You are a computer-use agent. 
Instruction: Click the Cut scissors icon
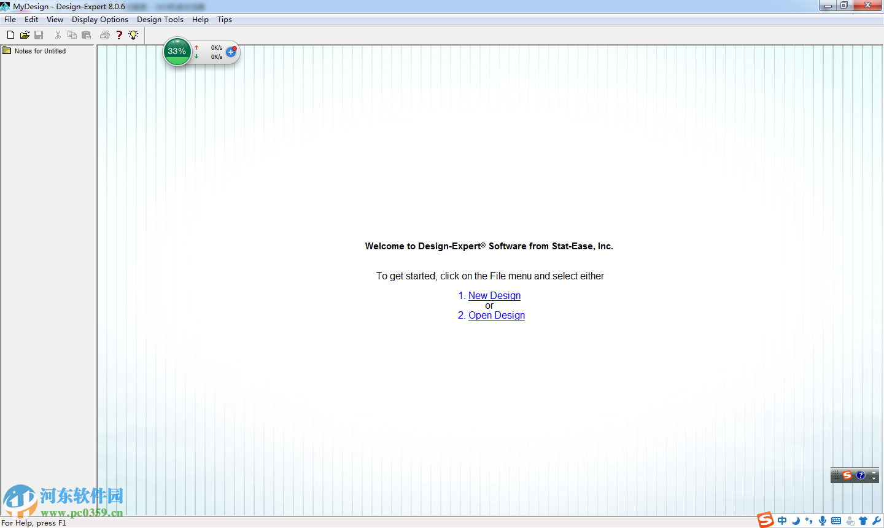coord(58,35)
